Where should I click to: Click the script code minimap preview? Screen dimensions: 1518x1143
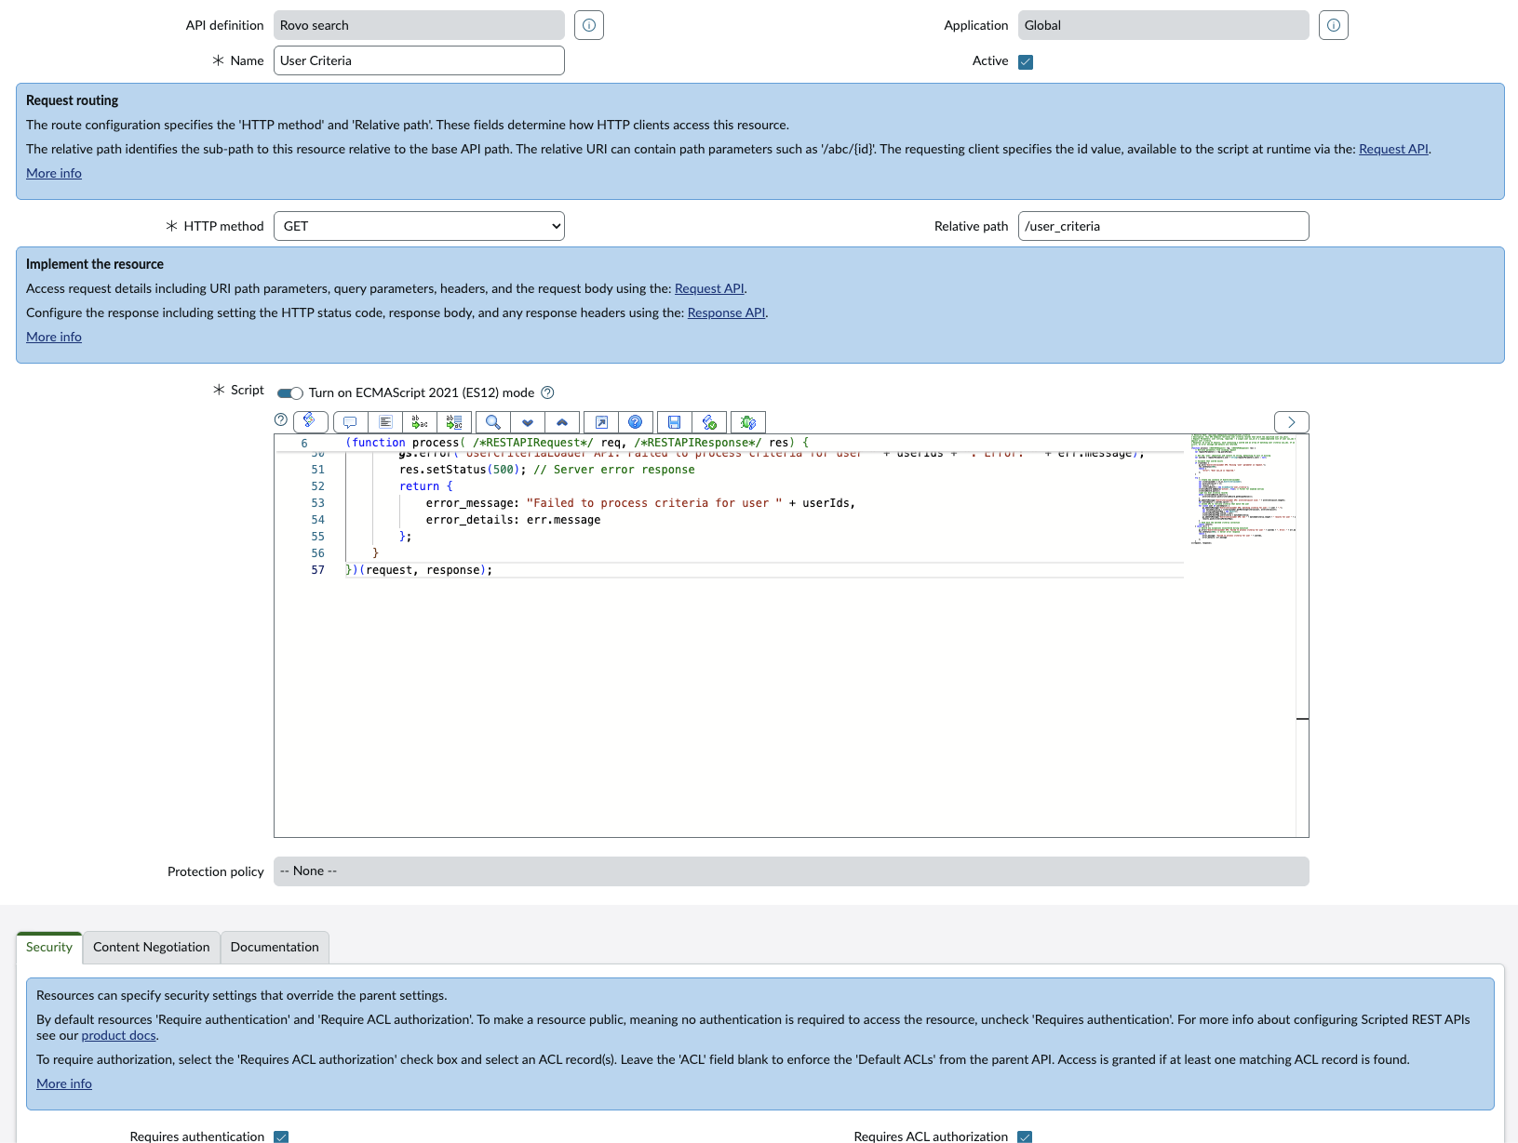(x=1243, y=488)
